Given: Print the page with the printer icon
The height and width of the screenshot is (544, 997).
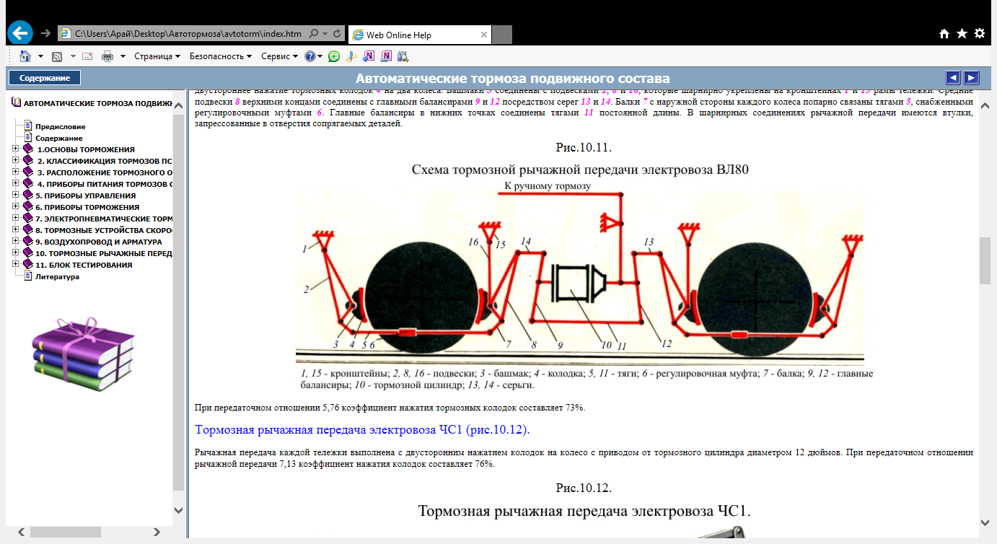Looking at the screenshot, I should coord(107,56).
